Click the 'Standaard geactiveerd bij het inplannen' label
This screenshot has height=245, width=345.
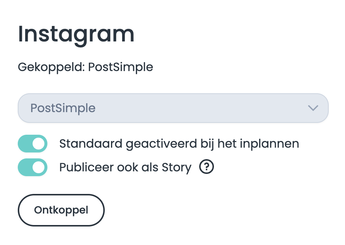click(x=179, y=144)
